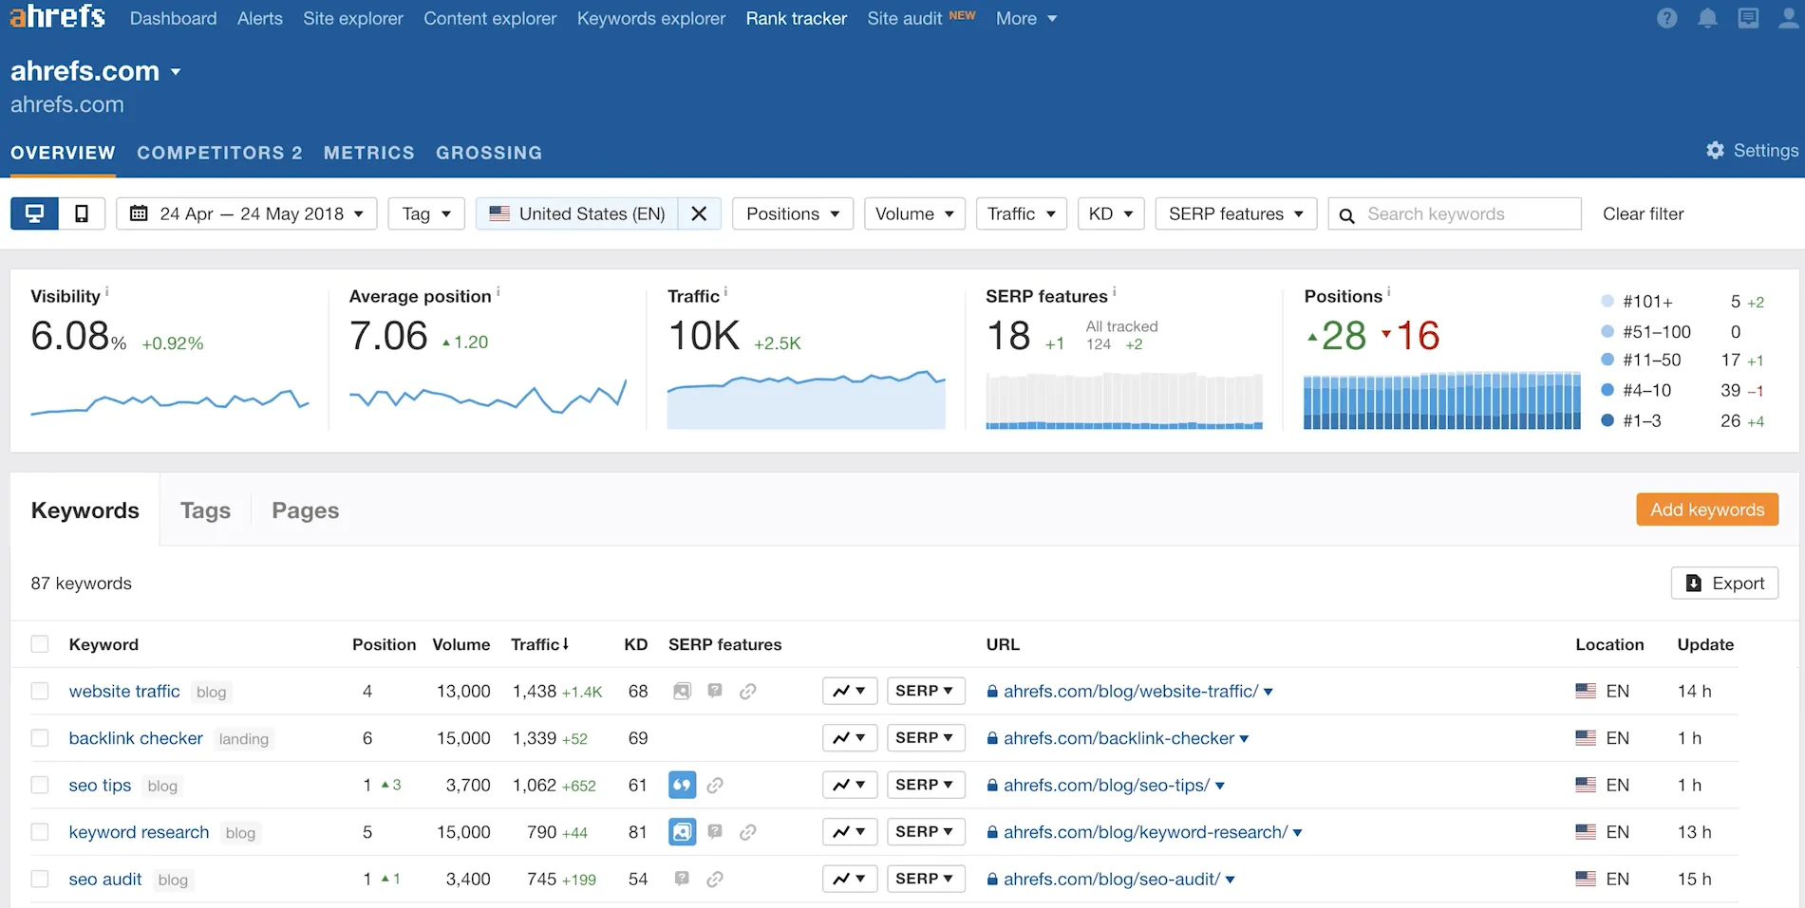Open the notifications bell
This screenshot has height=908, width=1805.
[1707, 19]
